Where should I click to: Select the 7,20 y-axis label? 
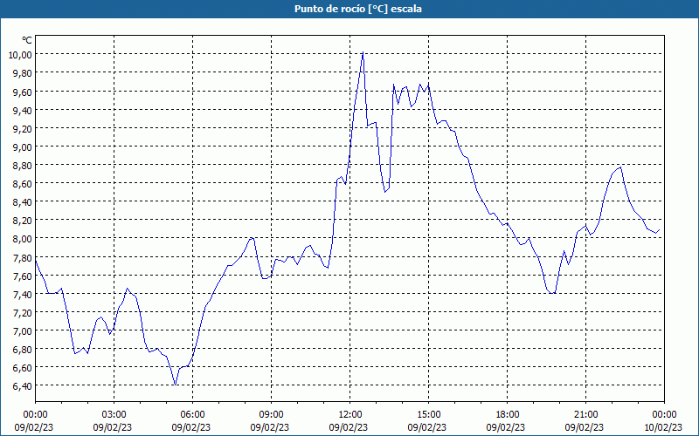(23, 312)
